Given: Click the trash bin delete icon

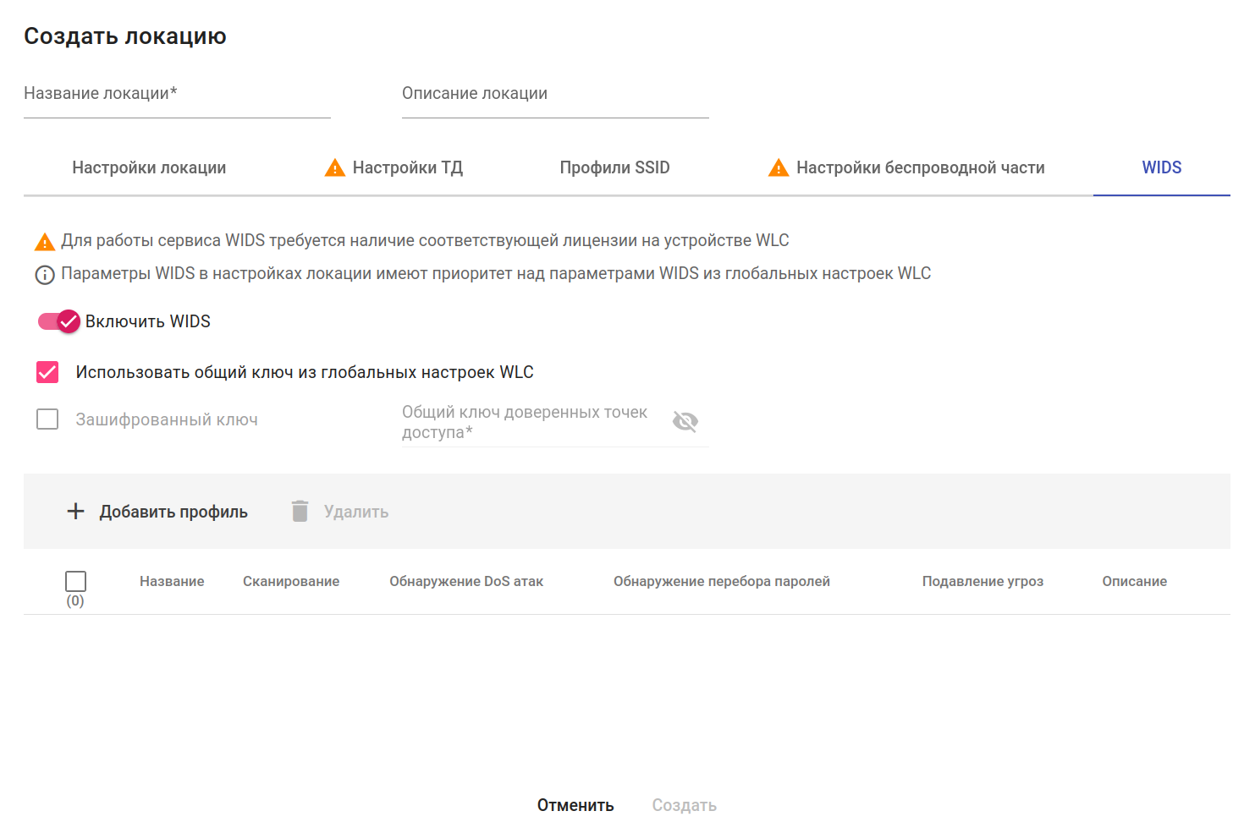Looking at the screenshot, I should tap(300, 512).
